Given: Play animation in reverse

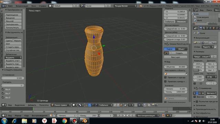Looking at the screenshot, I should [124, 115].
